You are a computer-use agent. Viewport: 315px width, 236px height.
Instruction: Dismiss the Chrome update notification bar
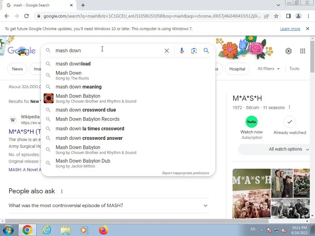[x=308, y=29]
